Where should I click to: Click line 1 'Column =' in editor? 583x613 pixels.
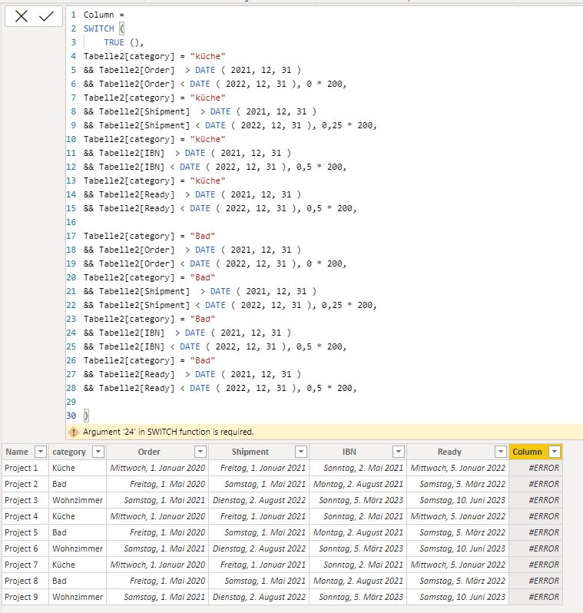pyautogui.click(x=104, y=15)
